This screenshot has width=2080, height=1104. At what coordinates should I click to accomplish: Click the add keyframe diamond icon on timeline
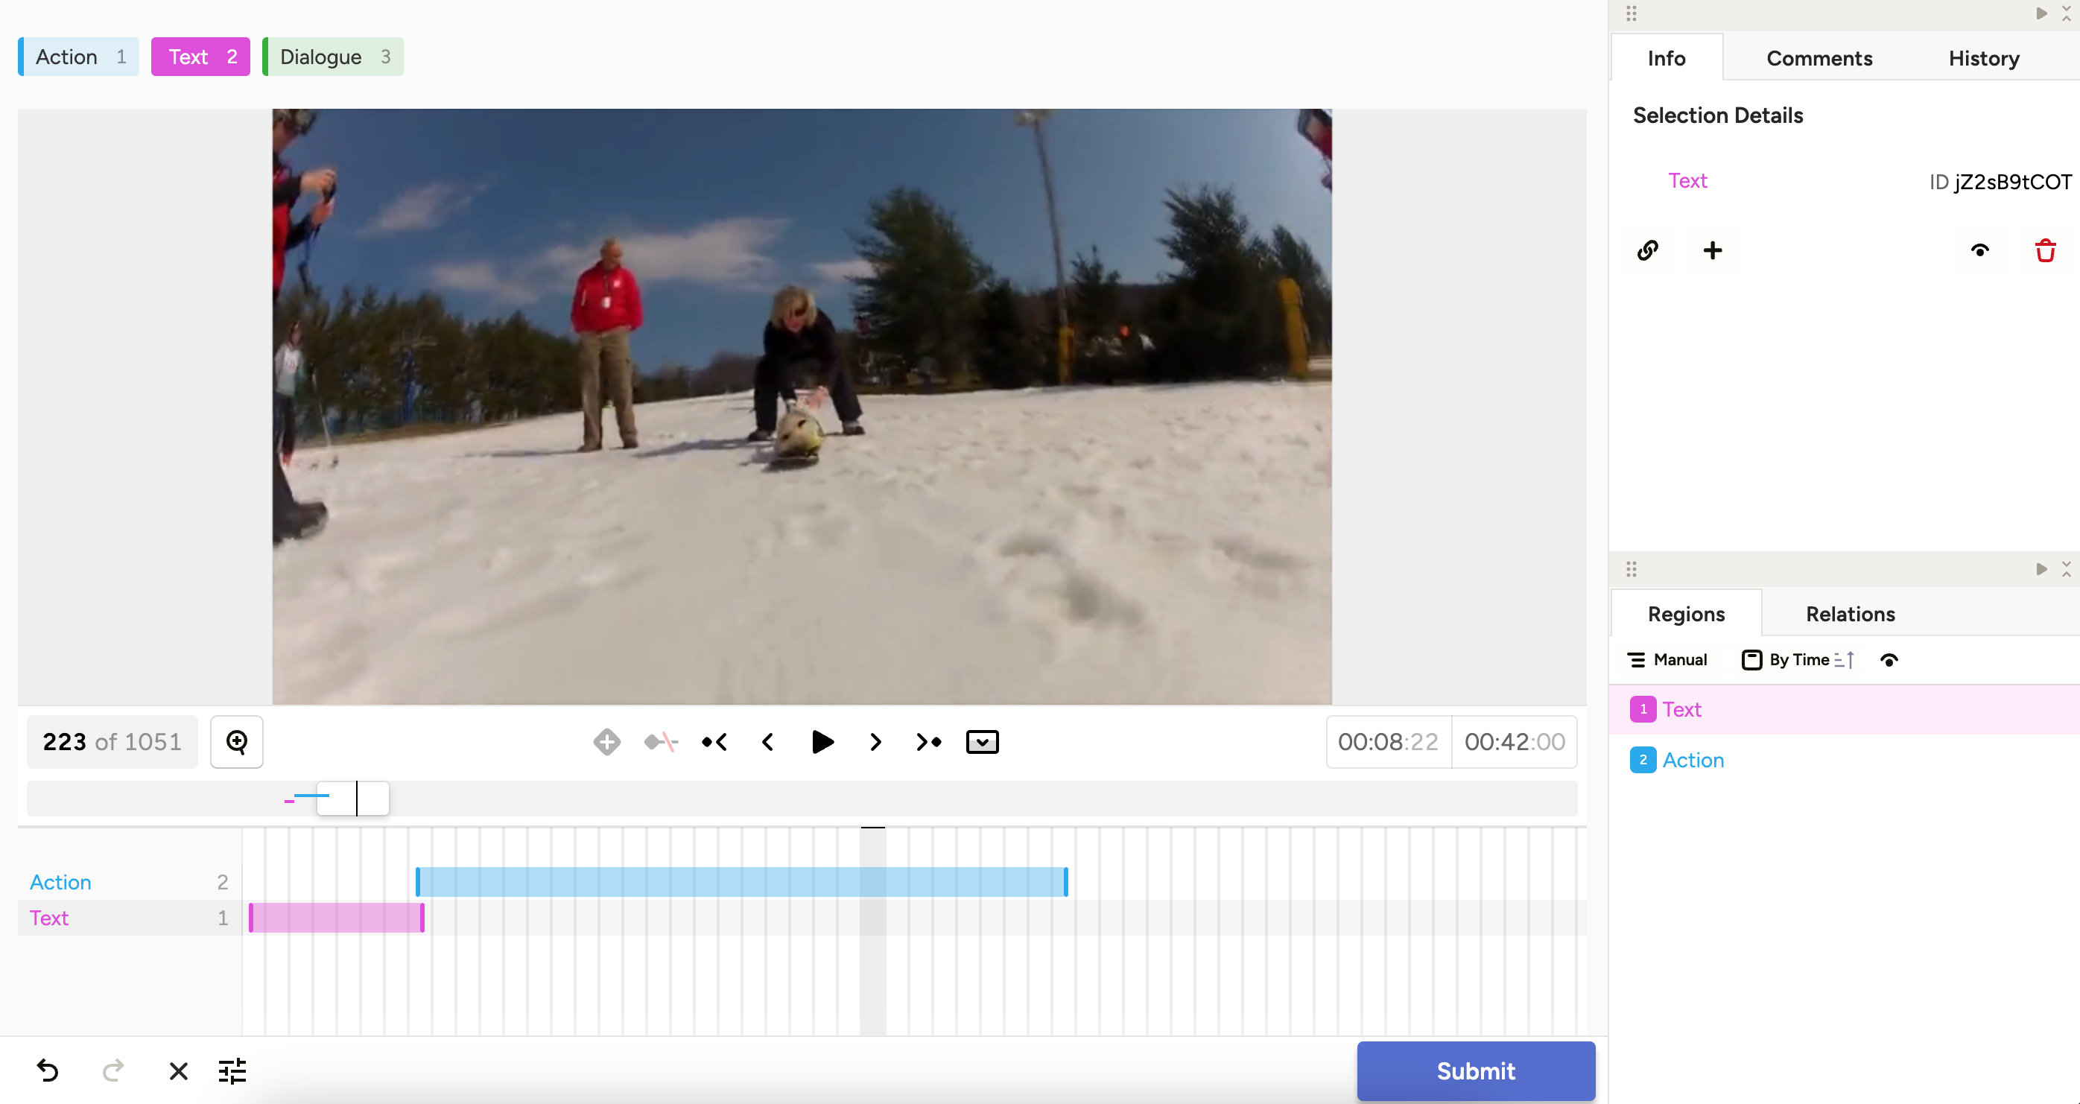(x=605, y=743)
